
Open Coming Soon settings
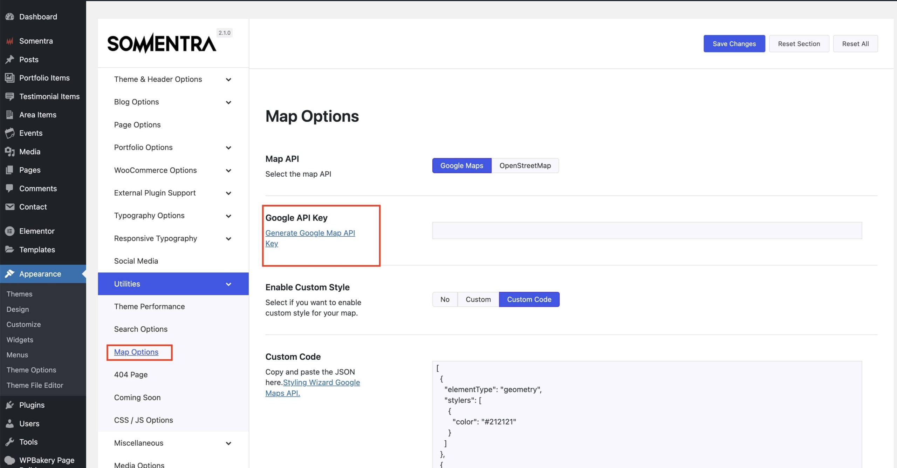point(137,397)
